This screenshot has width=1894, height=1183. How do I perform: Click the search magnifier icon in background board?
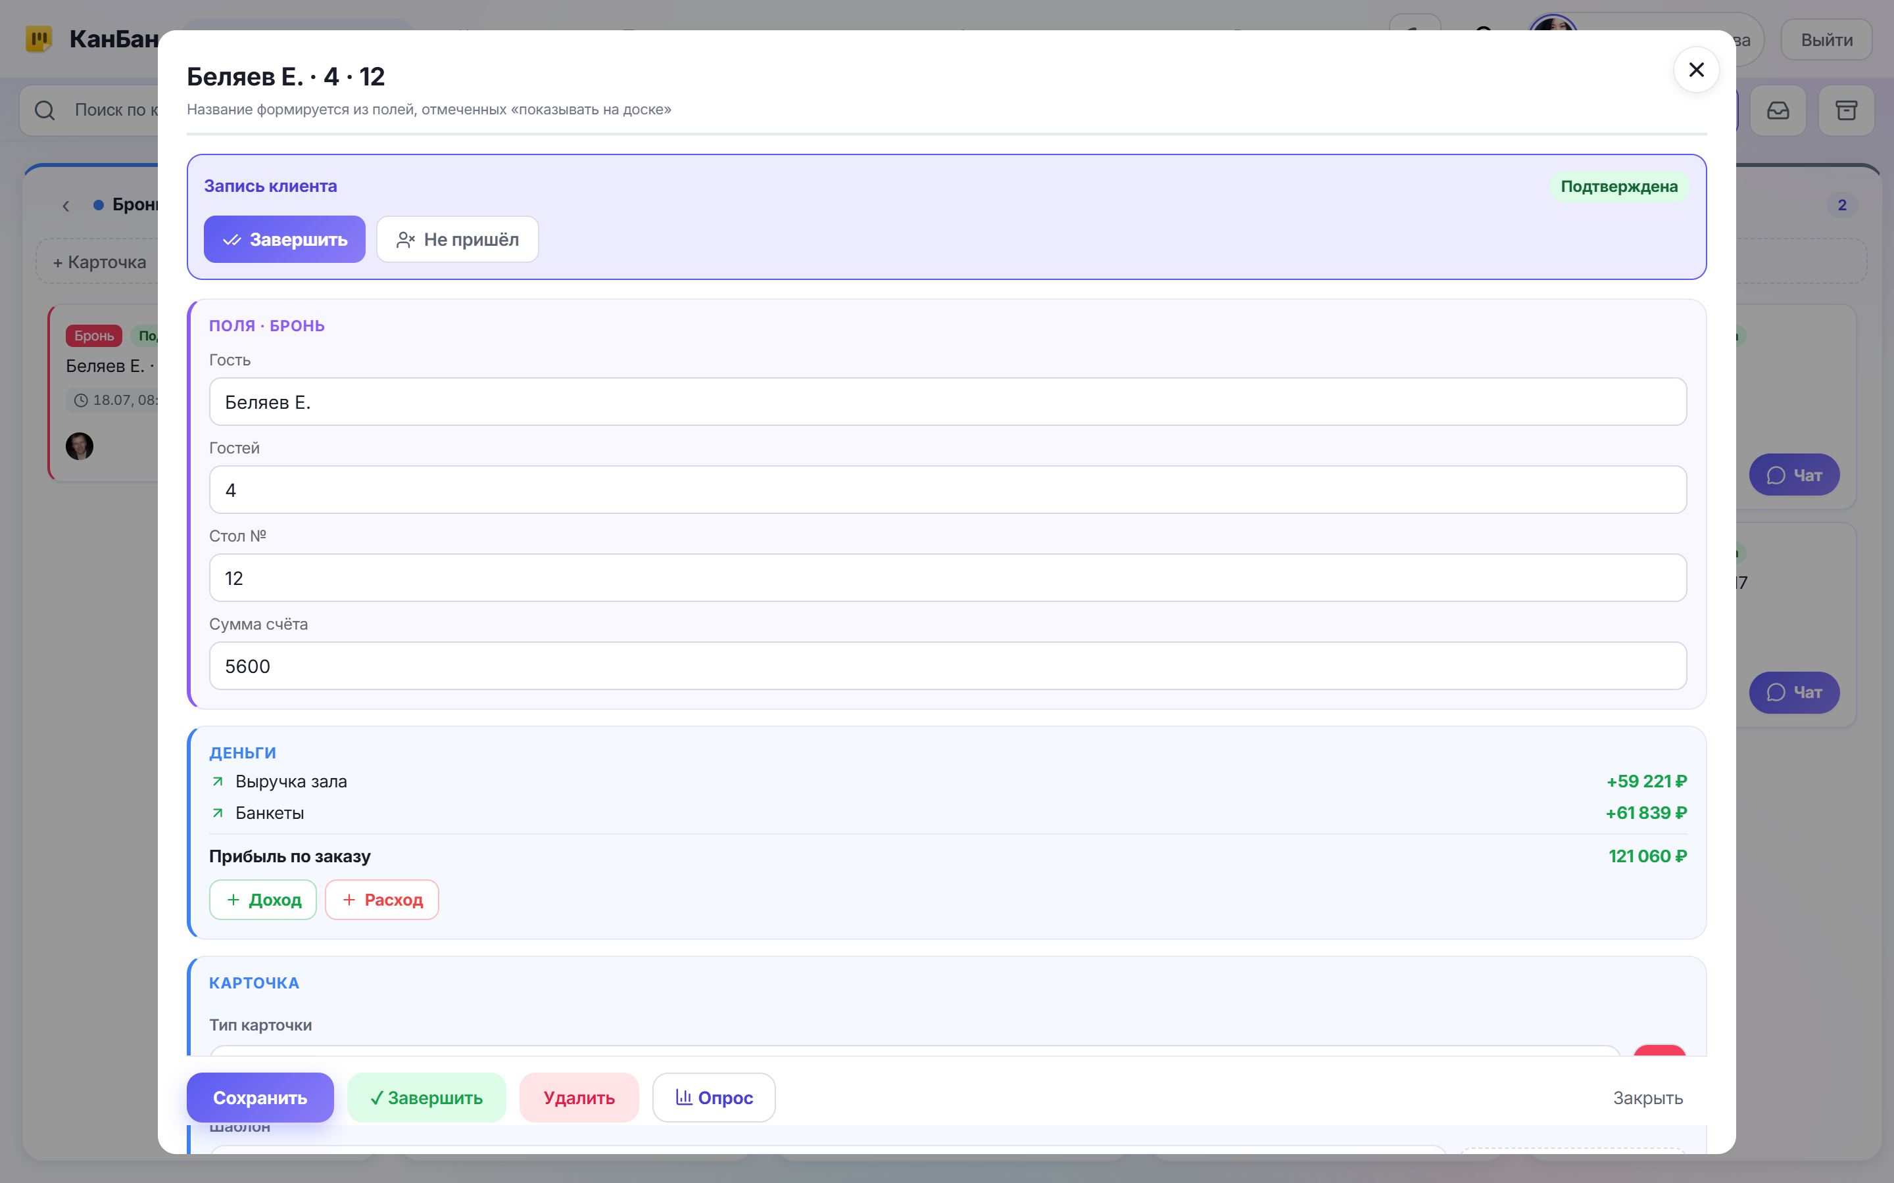(45, 110)
